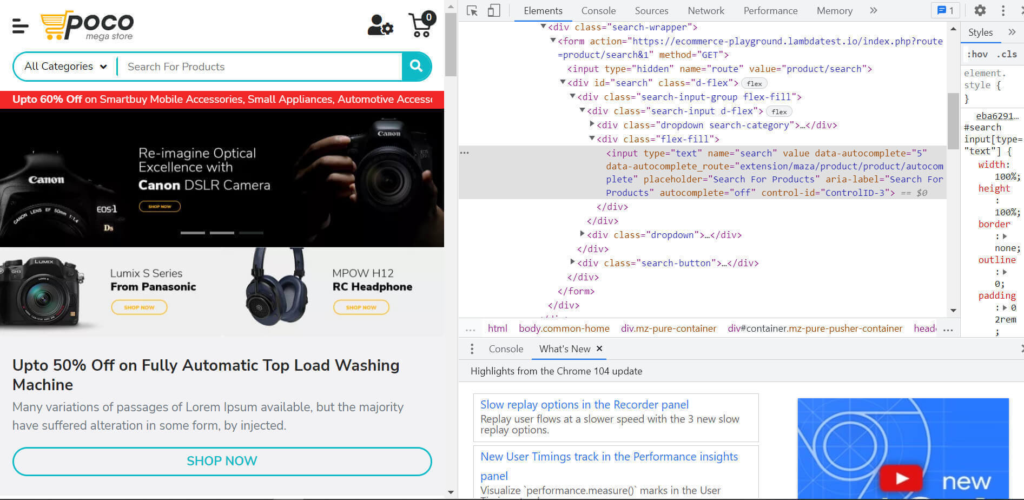The height and width of the screenshot is (500, 1024).
Task: Click the Search For Products input field
Action: pyautogui.click(x=260, y=67)
